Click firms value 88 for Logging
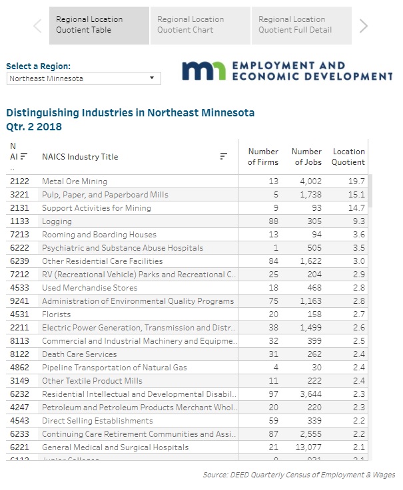 273,221
